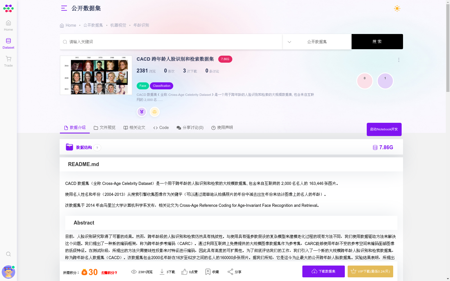This screenshot has height=281, width=450.
Task: Click the search magnifier in sidebar bottom
Action: pos(8,254)
